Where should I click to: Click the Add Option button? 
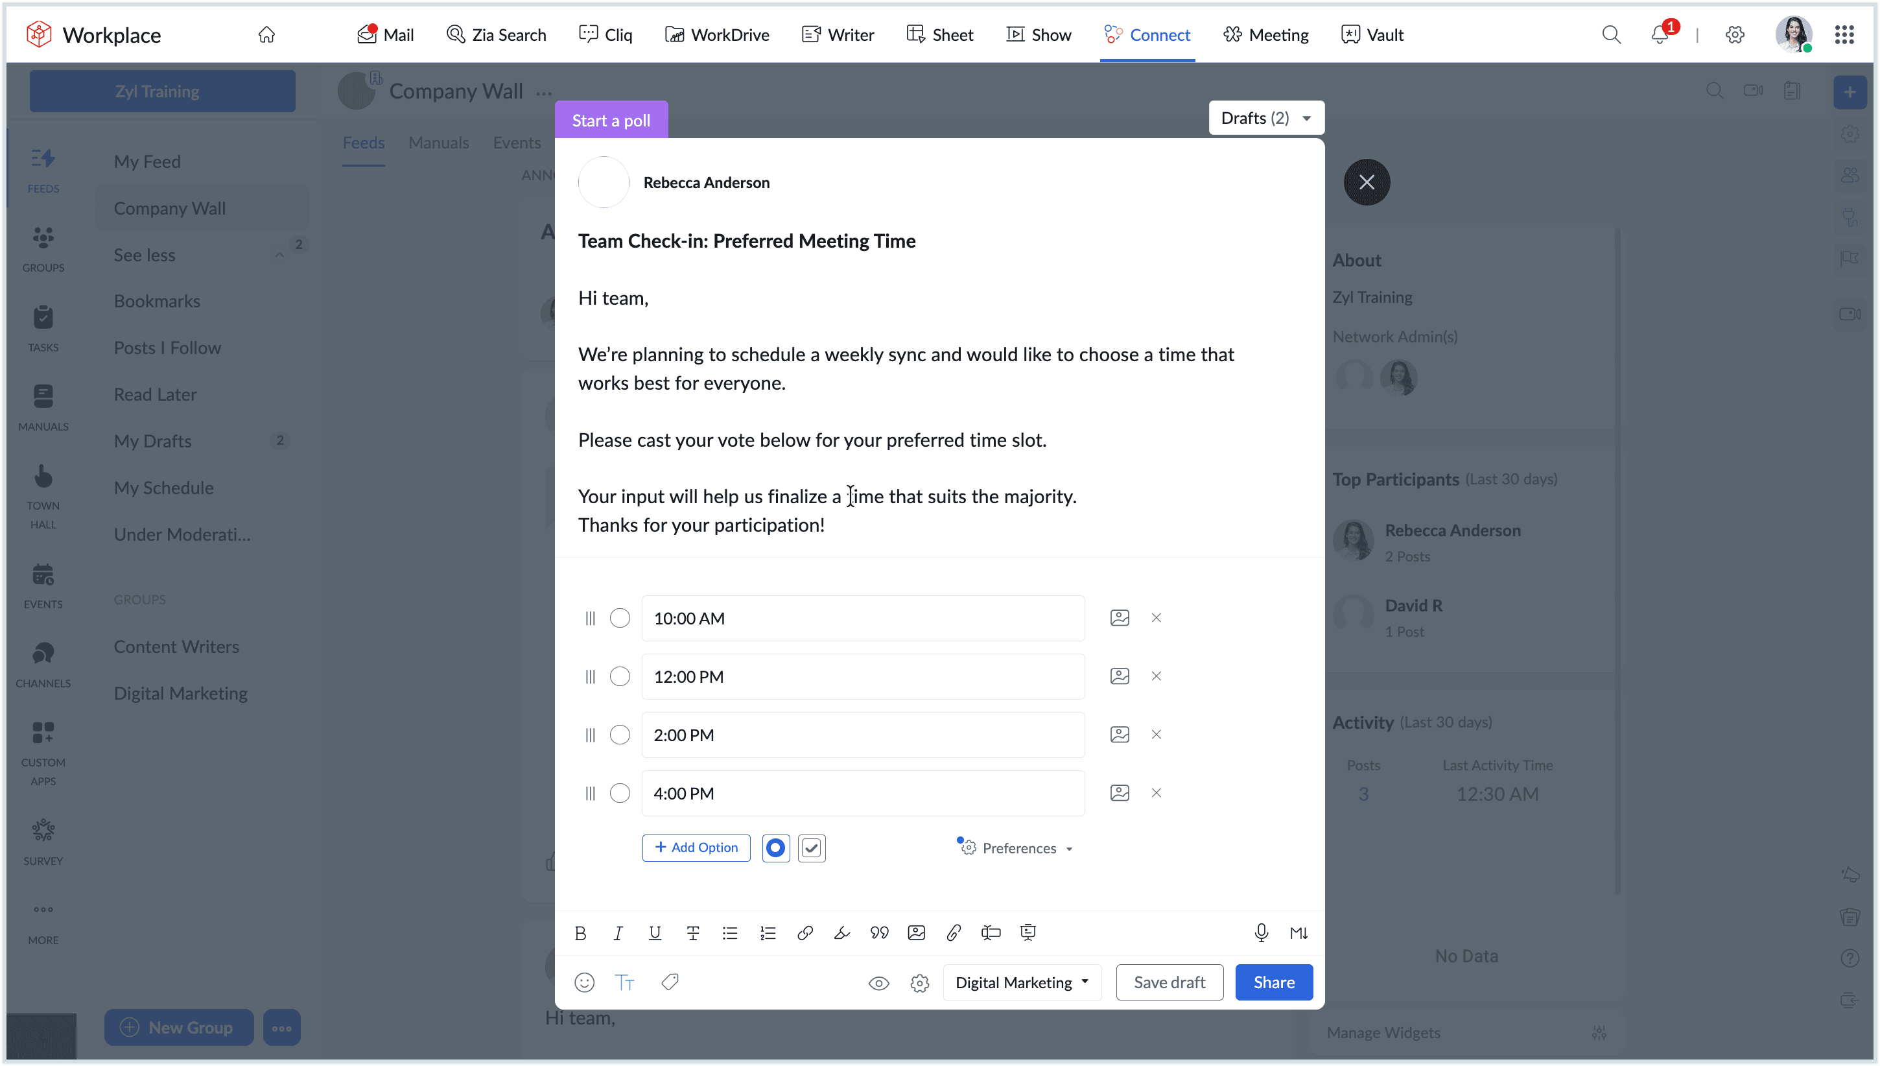coord(695,847)
